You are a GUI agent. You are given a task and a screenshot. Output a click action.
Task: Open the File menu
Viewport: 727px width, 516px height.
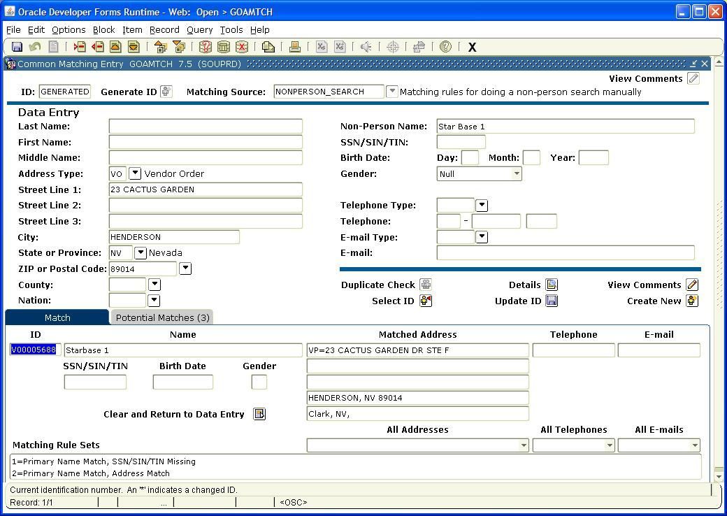click(13, 29)
